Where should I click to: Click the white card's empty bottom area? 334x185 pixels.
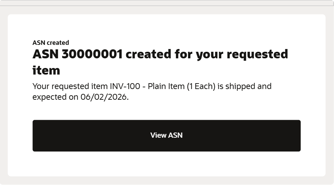pyautogui.click(x=166, y=164)
